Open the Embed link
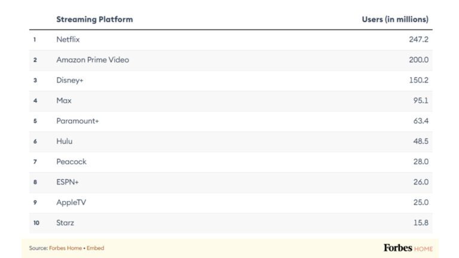The width and height of the screenshot is (459, 258). [x=95, y=248]
